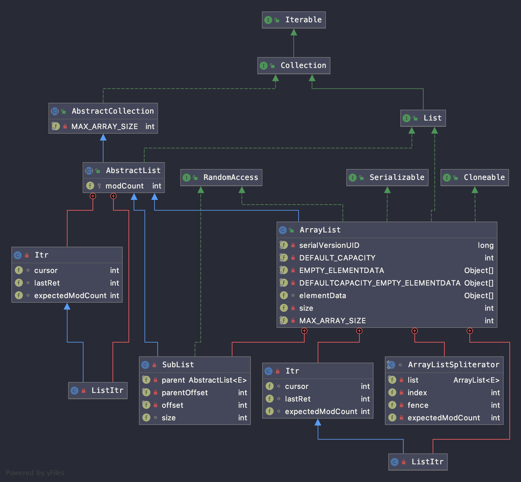Select the fence field in ArrayListSpliterator
Image resolution: width=521 pixels, height=482 pixels.
coord(418,405)
